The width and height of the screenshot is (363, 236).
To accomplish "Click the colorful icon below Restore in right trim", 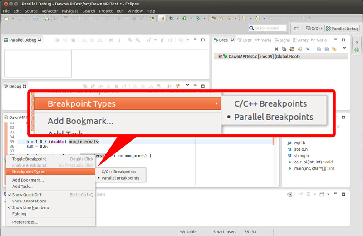I will 357,50.
